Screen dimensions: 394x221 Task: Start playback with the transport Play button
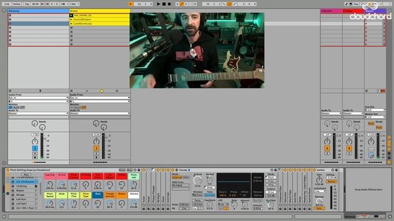[158, 4]
